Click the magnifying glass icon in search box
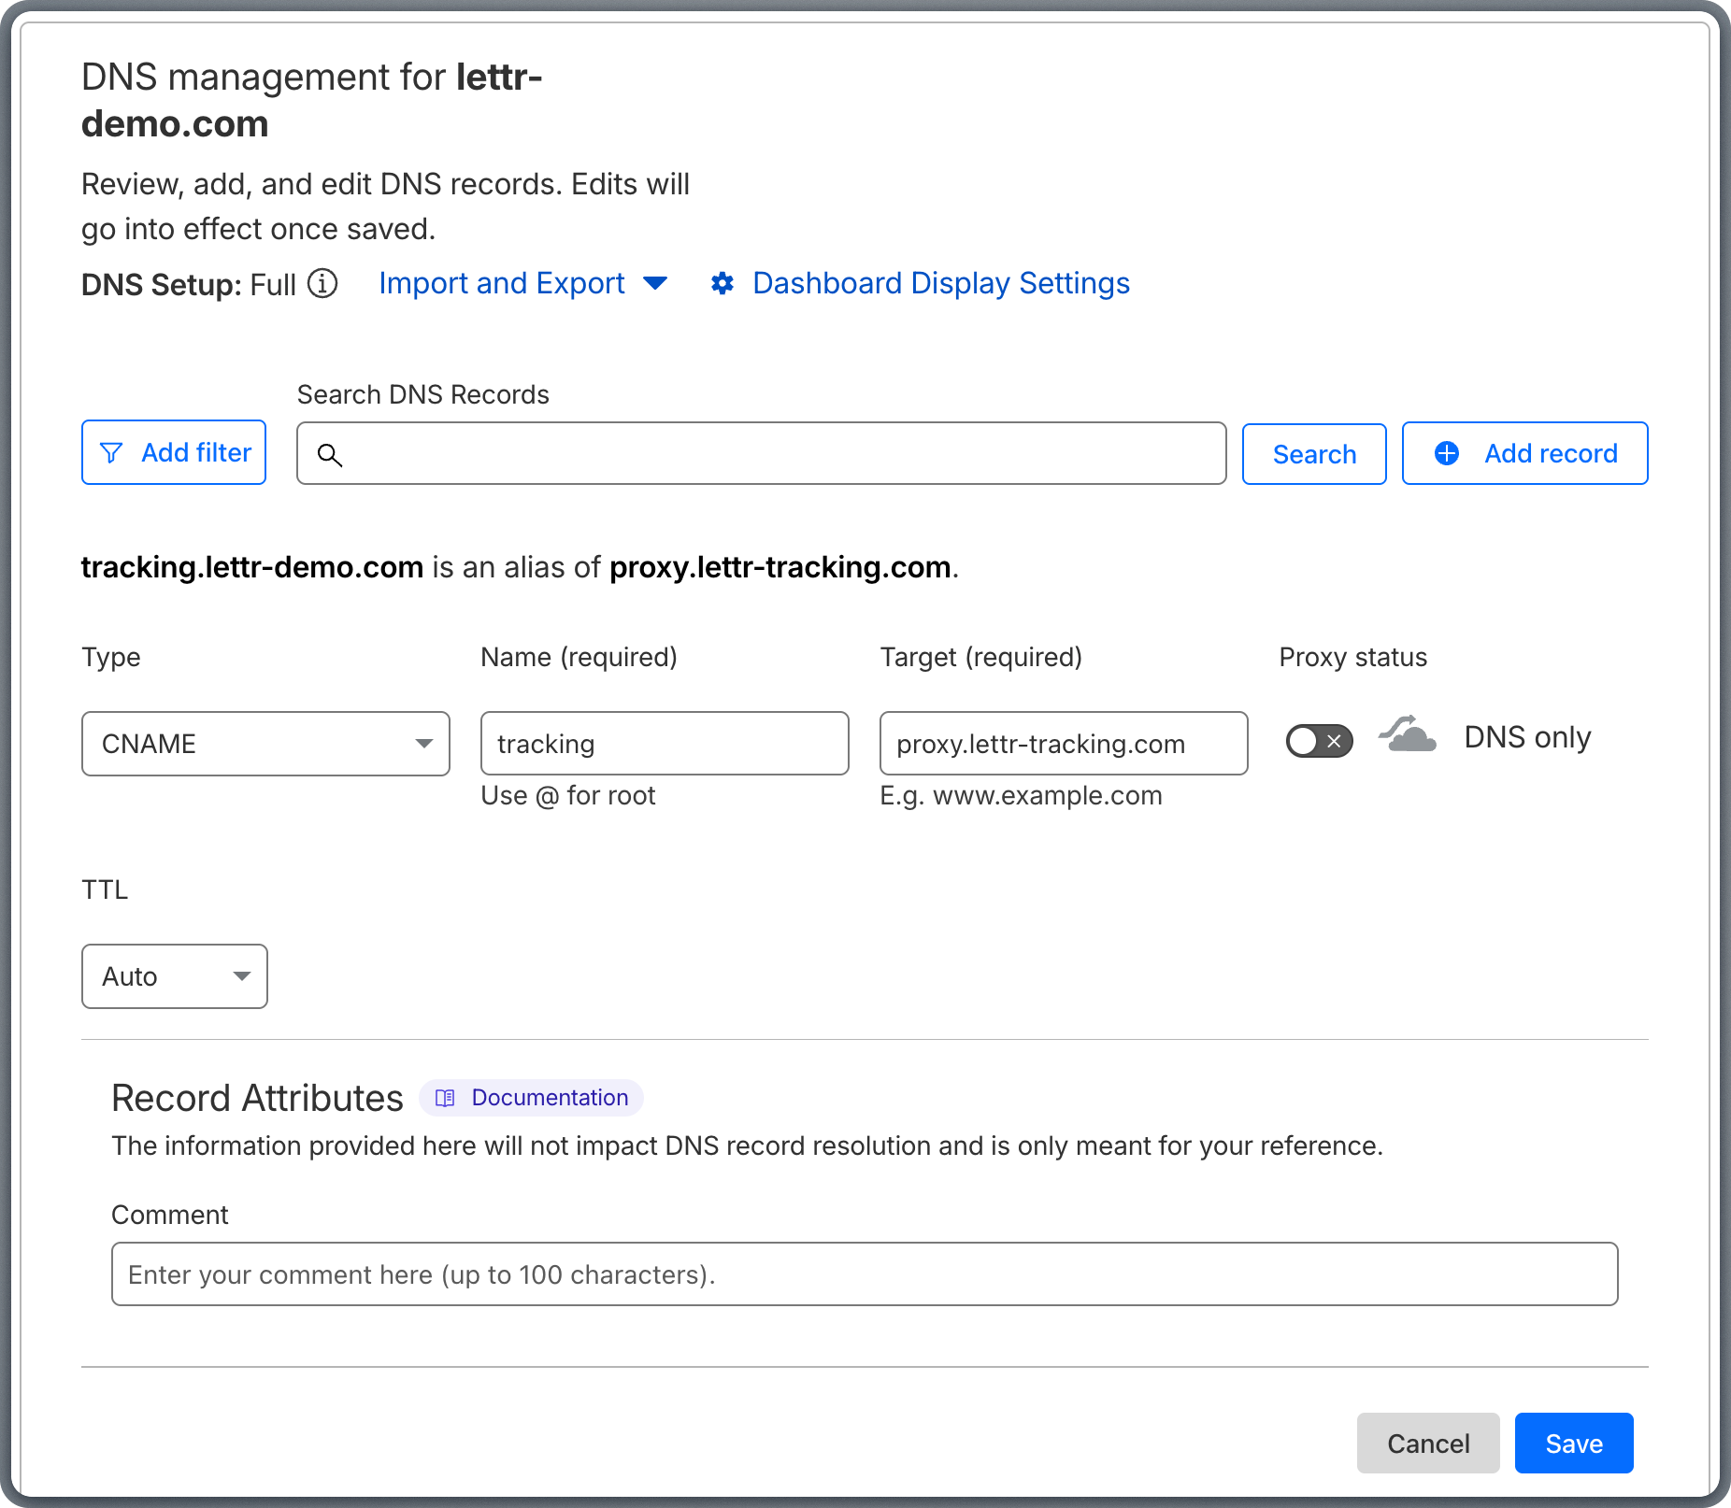Viewport: 1731px width, 1508px height. tap(332, 454)
